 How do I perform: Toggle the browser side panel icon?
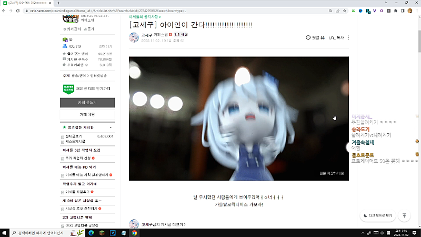[403, 11]
